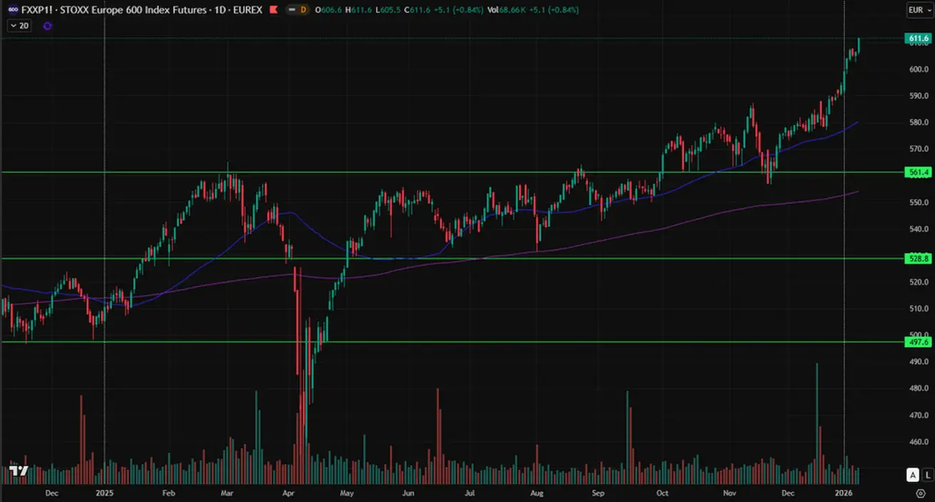Image resolution: width=935 pixels, height=502 pixels.
Task: Click the 611.6 current price label
Action: [916, 38]
